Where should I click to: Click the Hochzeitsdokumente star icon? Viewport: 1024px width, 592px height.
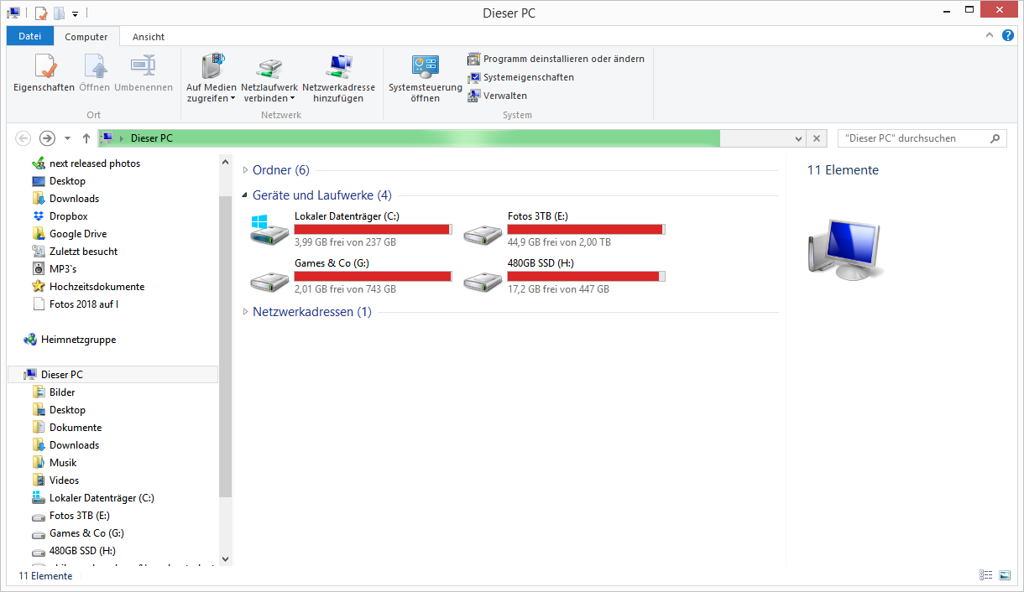point(39,287)
